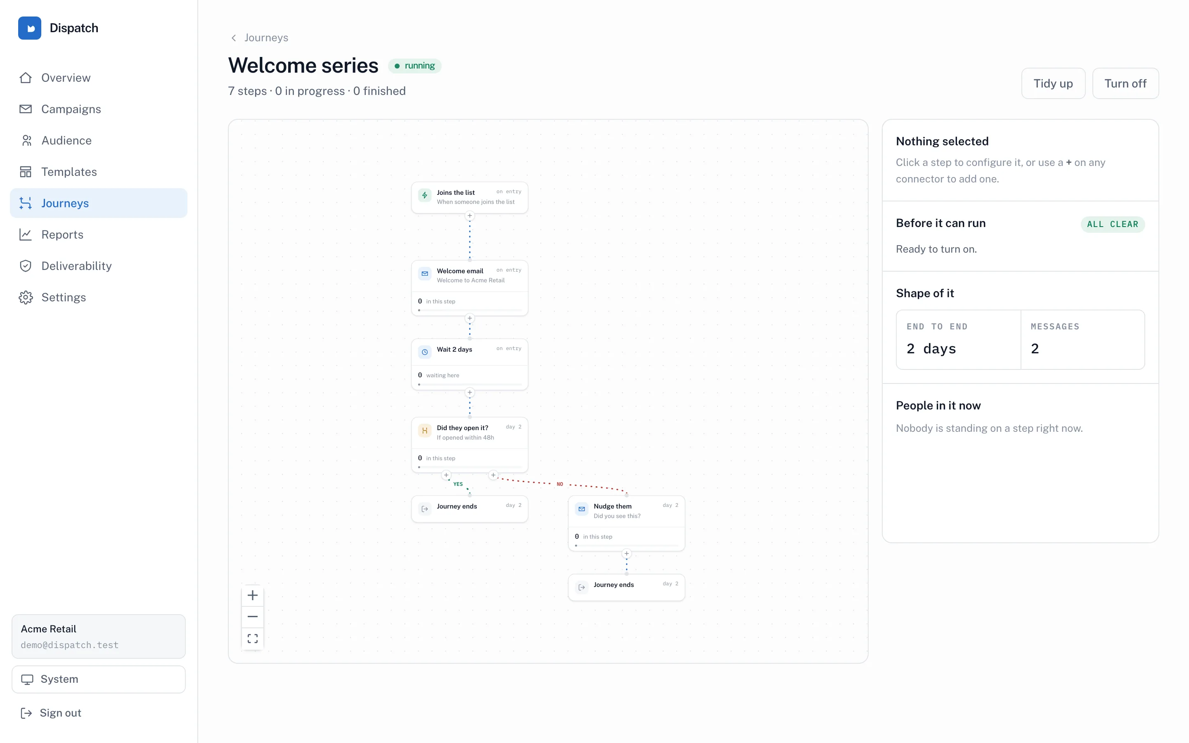The image size is (1189, 743).
Task: Open Templates in the sidebar
Action: pos(99,172)
